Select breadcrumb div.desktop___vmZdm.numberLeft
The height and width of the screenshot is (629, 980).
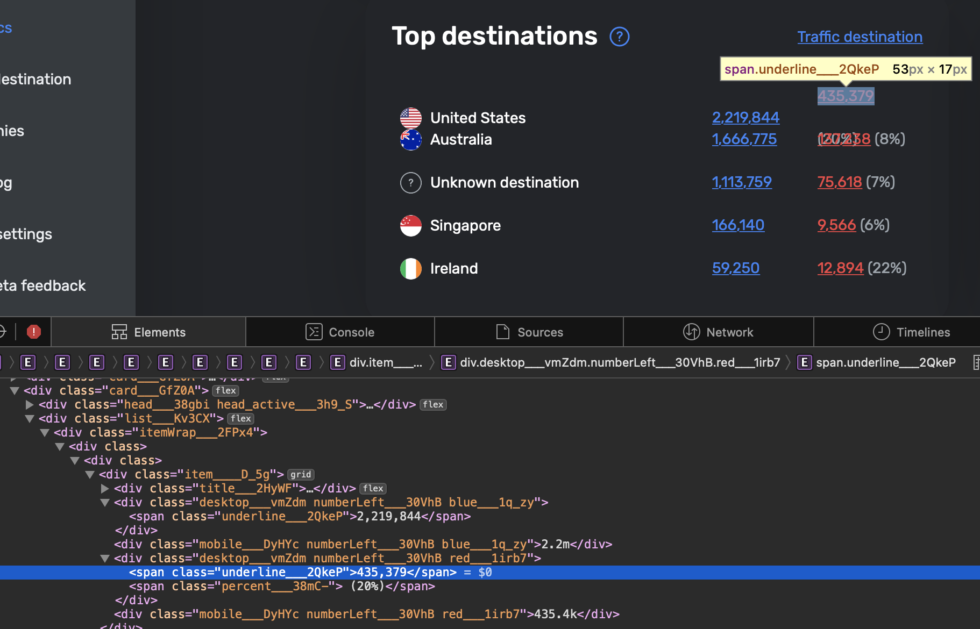pyautogui.click(x=610, y=362)
